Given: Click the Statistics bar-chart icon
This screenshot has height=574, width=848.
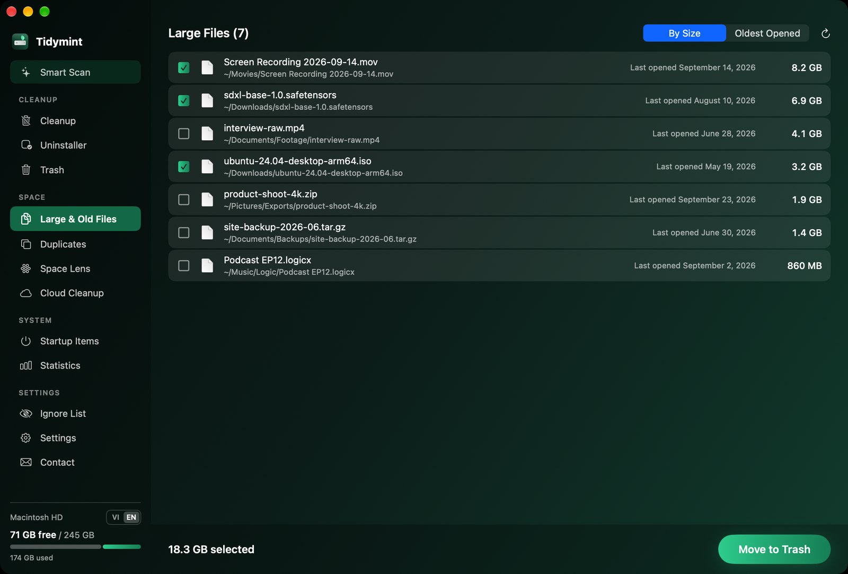Looking at the screenshot, I should [x=25, y=365].
